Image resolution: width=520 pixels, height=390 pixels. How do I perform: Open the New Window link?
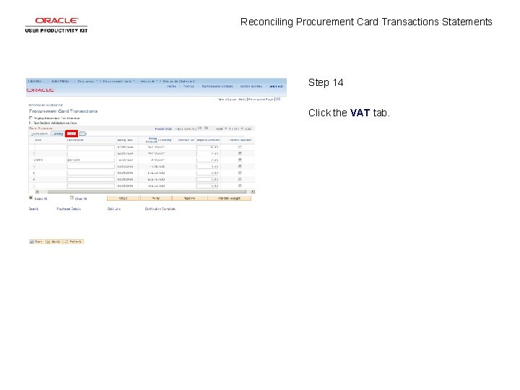coord(227,99)
